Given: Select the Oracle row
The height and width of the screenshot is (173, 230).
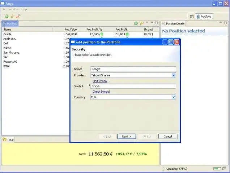Looking at the screenshot, I should (80, 34).
